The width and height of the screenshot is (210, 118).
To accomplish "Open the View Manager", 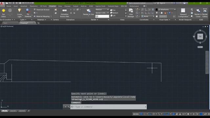I will tap(131, 13).
